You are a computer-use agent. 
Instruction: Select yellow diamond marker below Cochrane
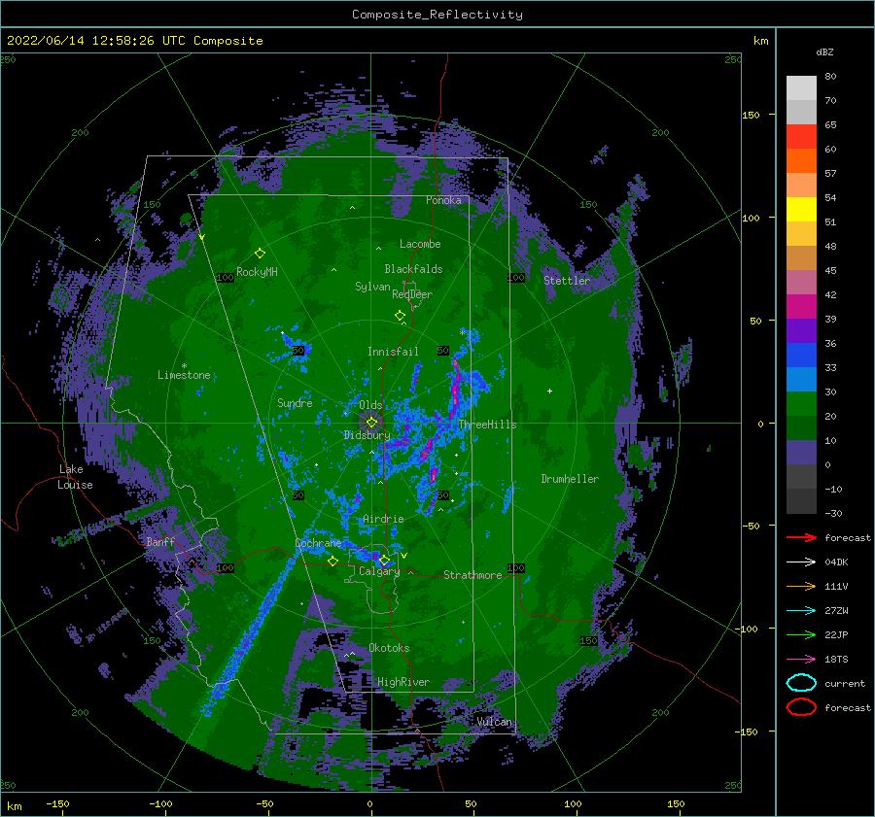(x=332, y=561)
